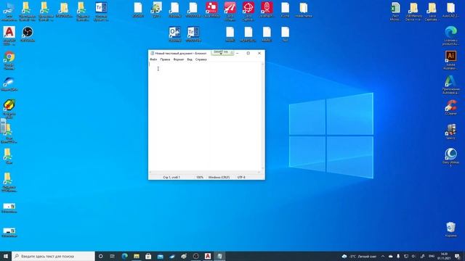
Task: Select the Microsoft Edge shortcut on the desktop
Action: [x=450, y=36]
